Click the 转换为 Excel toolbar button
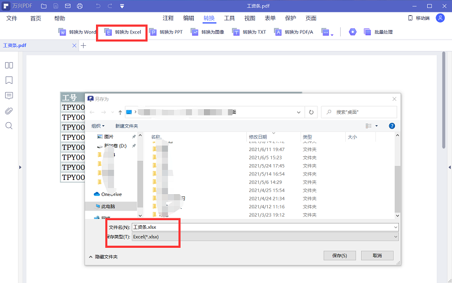 [x=123, y=32]
